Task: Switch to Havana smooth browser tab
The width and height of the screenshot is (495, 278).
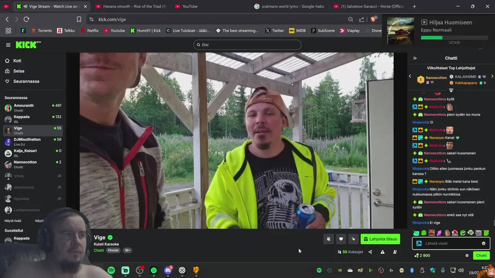Action: pos(131,6)
